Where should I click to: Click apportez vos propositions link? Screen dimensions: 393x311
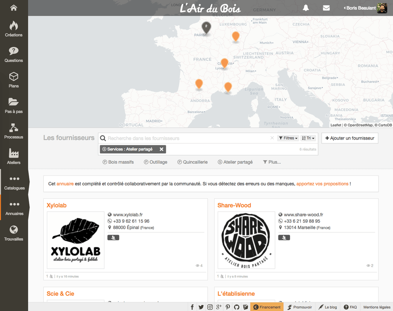click(322, 184)
